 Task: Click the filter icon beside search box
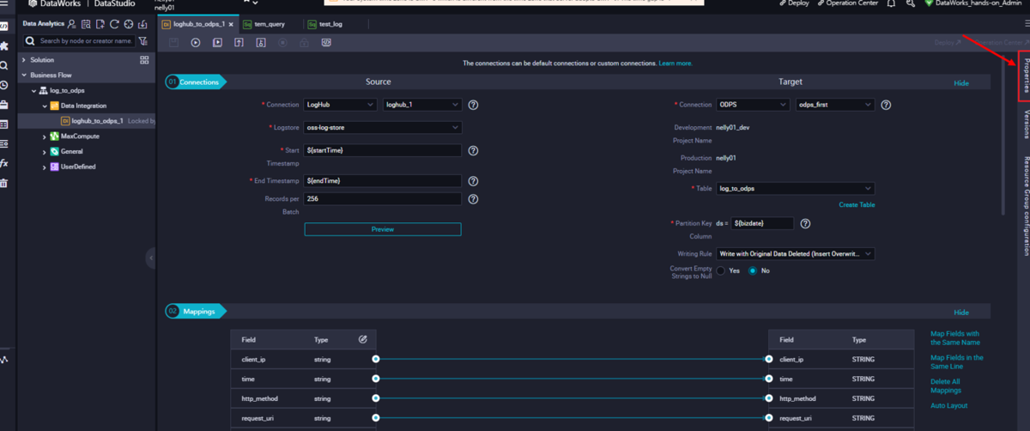coord(143,40)
